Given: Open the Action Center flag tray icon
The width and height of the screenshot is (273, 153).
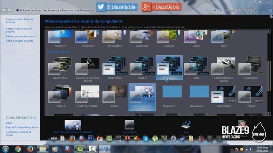Looking at the screenshot, I should tap(237, 149).
